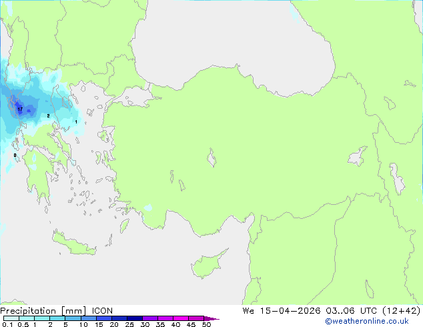Click the date '15-04-2026' in the footer
The image size is (423, 327).
[290, 311]
